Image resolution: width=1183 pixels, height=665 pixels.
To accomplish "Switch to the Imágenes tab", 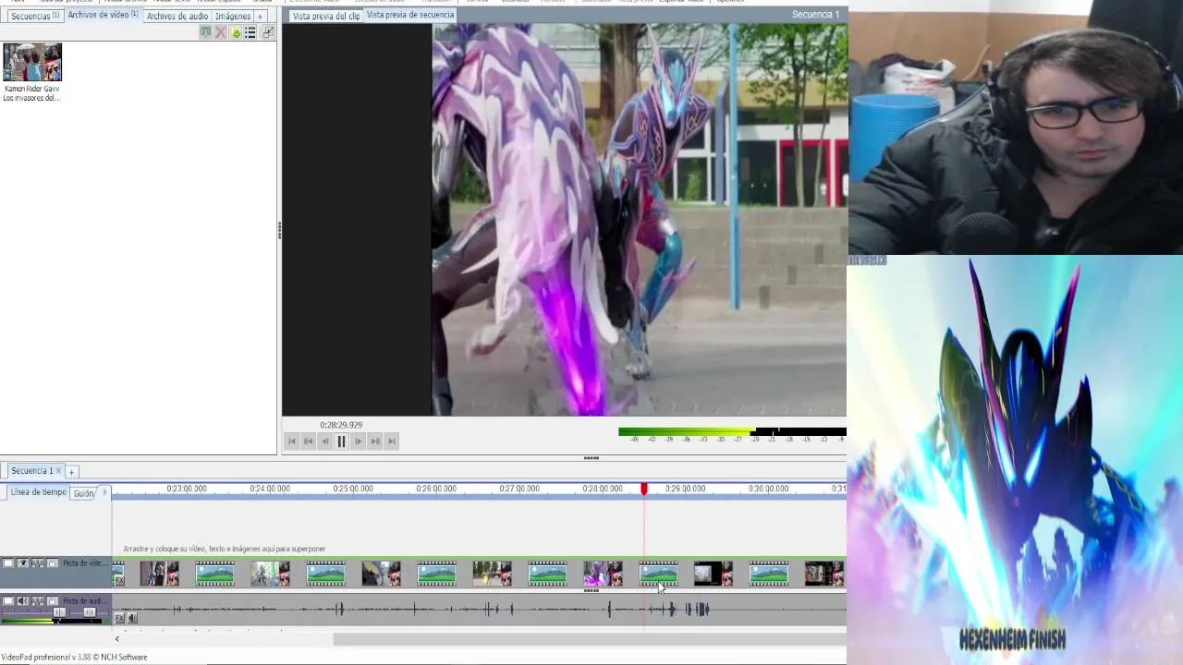I will coord(233,16).
